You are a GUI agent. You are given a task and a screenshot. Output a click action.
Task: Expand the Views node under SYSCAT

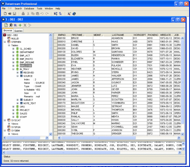9,124
